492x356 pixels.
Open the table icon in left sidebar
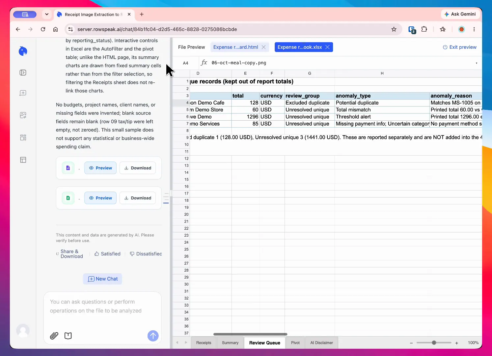click(x=23, y=160)
